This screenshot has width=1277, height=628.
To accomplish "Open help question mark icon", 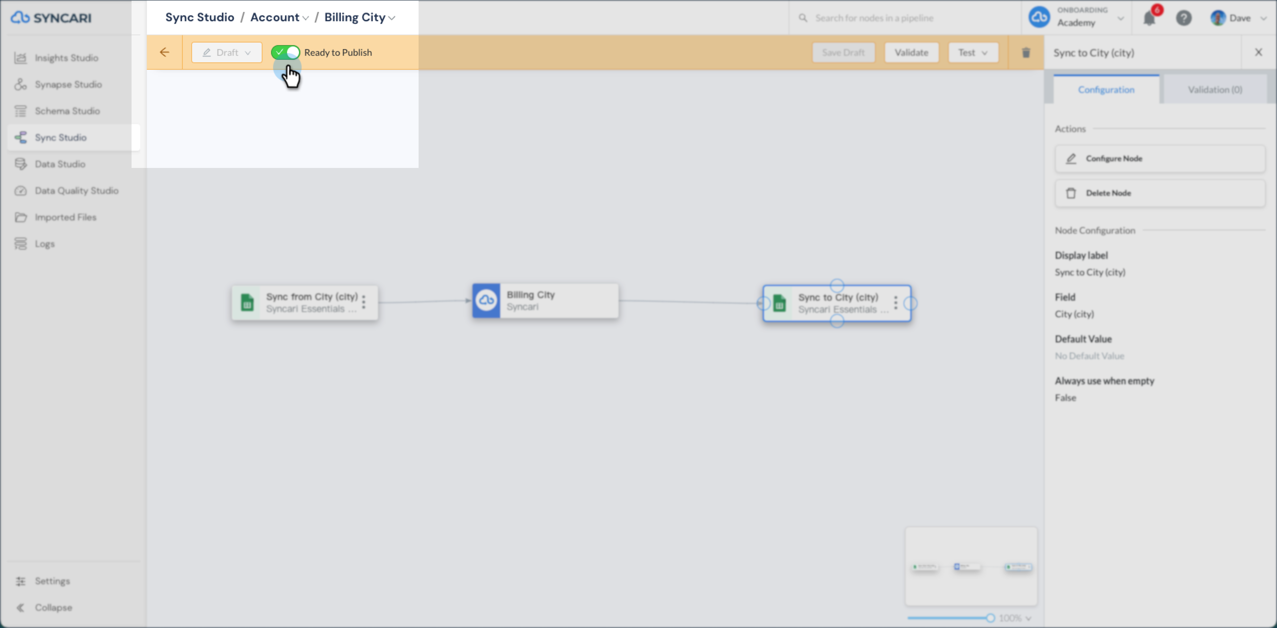I will 1183,18.
